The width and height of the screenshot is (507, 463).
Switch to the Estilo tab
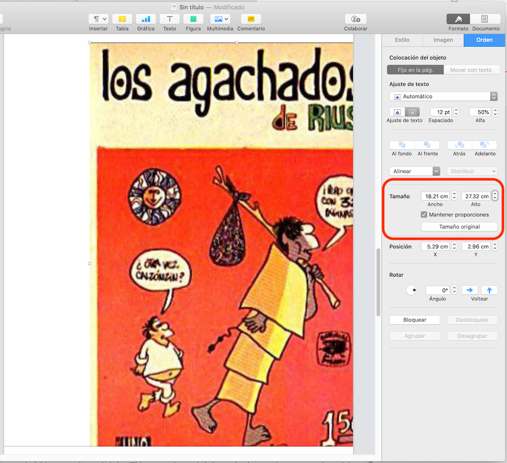coord(402,40)
